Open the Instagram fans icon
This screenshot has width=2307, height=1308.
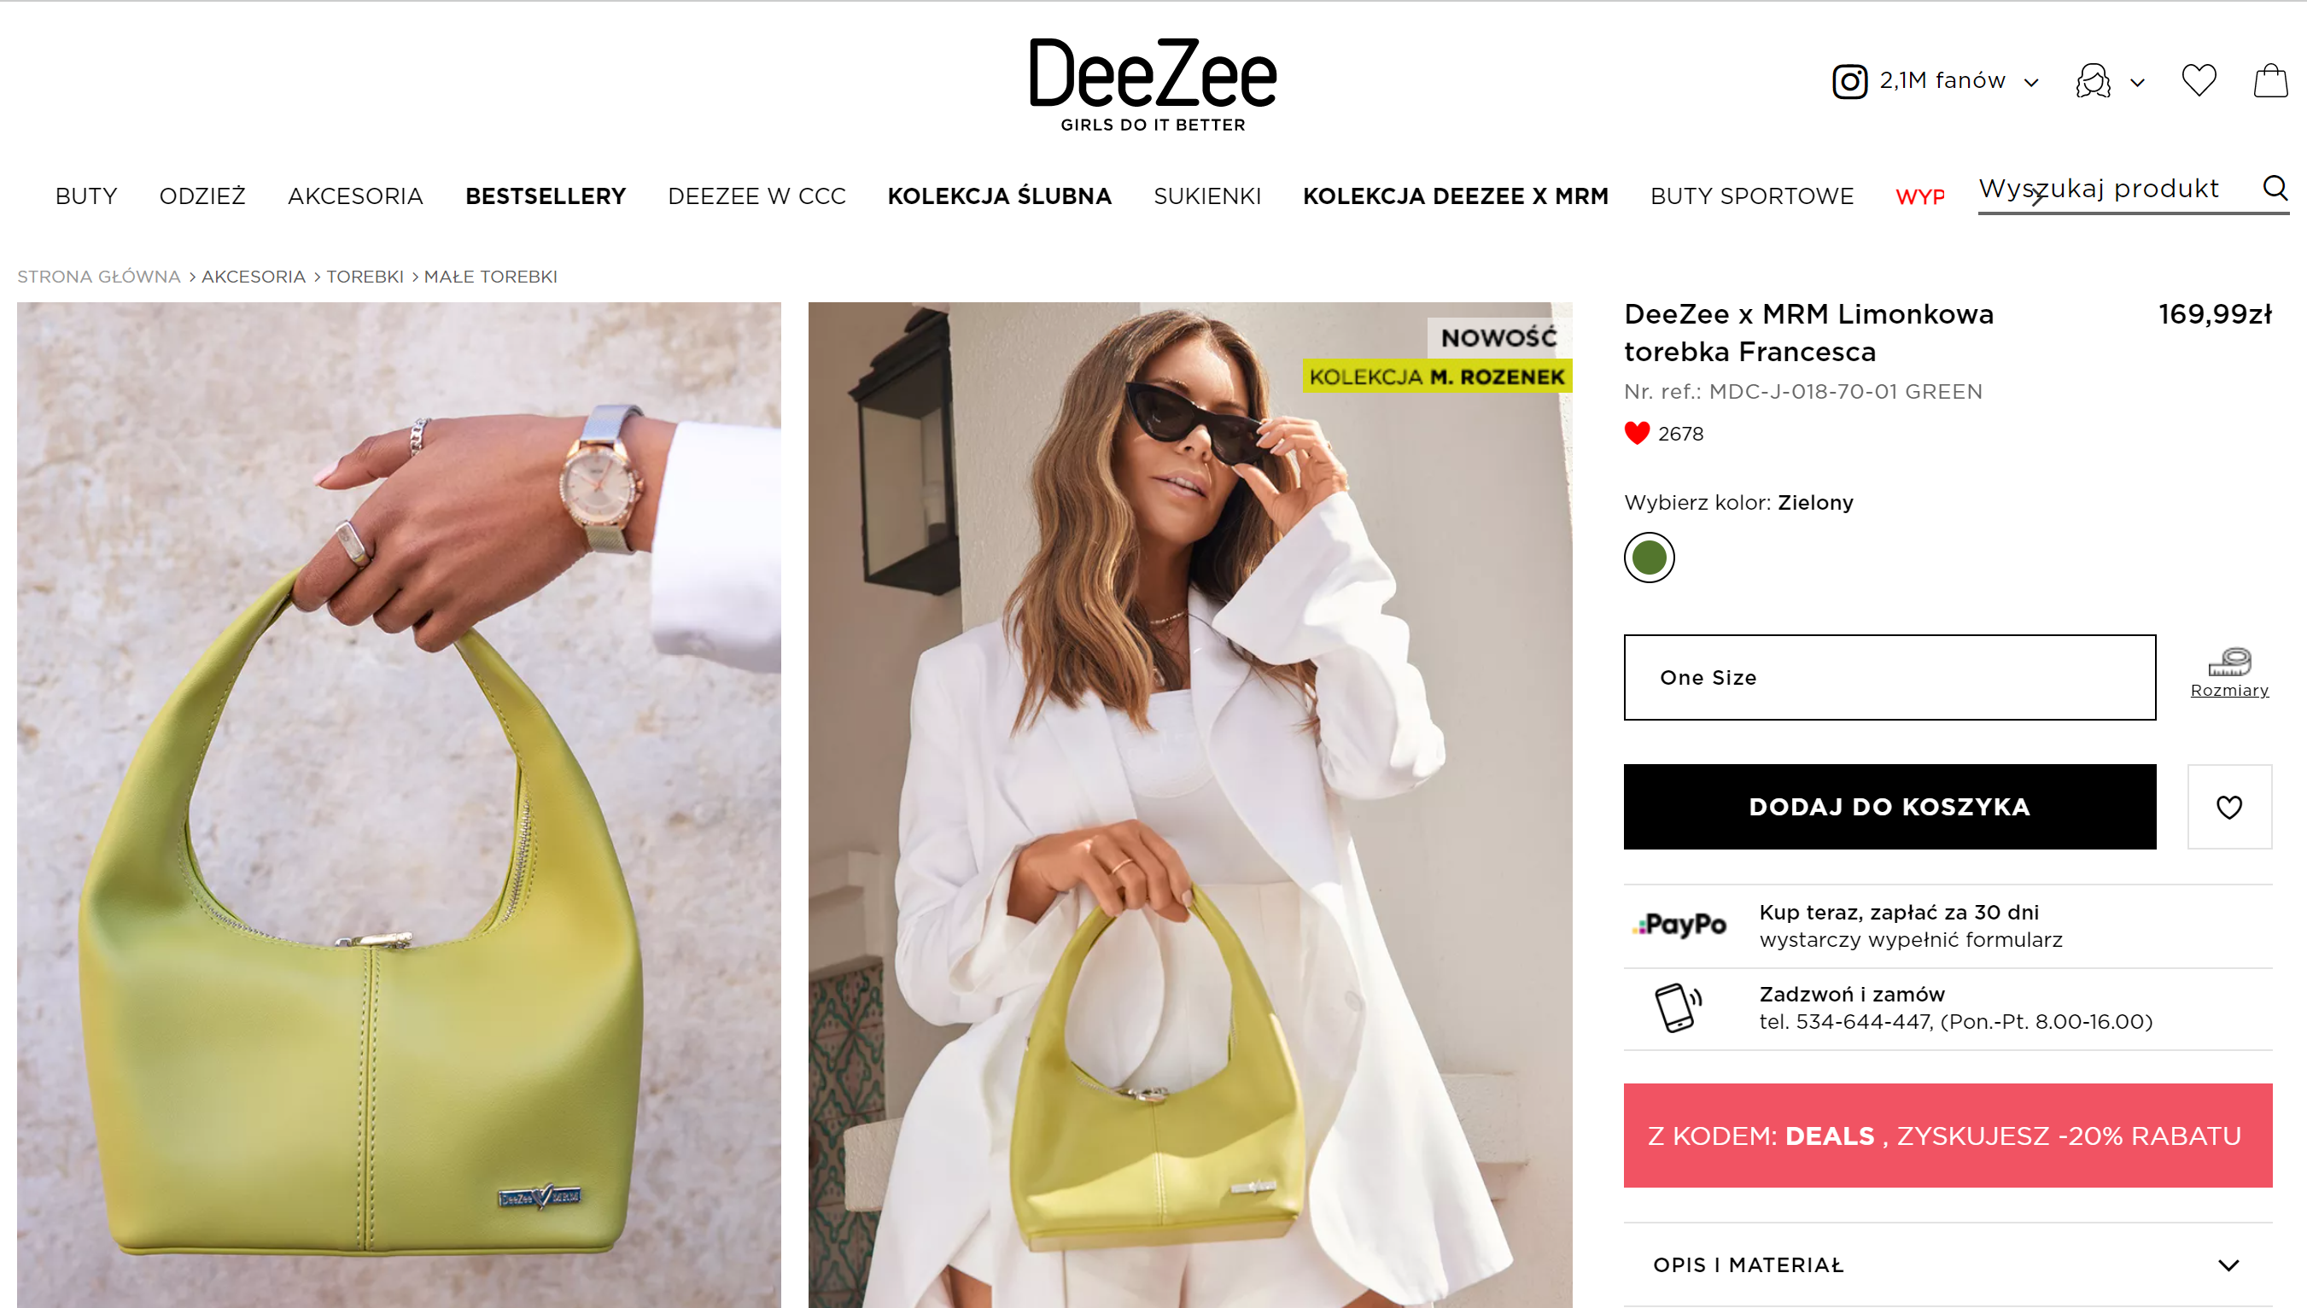(1849, 82)
